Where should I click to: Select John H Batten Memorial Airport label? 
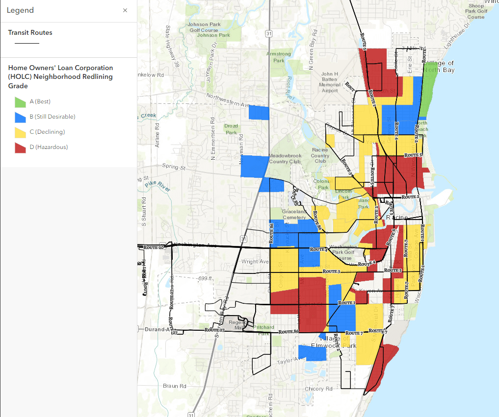329,82
